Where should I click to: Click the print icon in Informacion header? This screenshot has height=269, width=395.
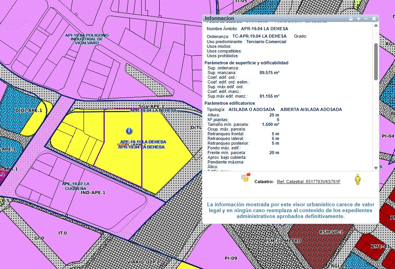351,18
